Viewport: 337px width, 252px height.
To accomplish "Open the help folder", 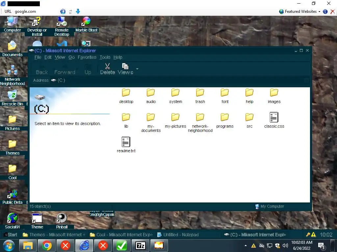I will click(249, 96).
